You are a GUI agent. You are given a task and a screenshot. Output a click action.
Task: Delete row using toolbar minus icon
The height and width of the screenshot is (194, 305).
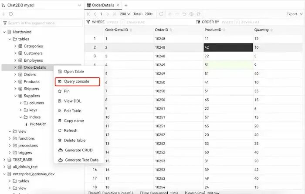pyautogui.click(x=177, y=14)
